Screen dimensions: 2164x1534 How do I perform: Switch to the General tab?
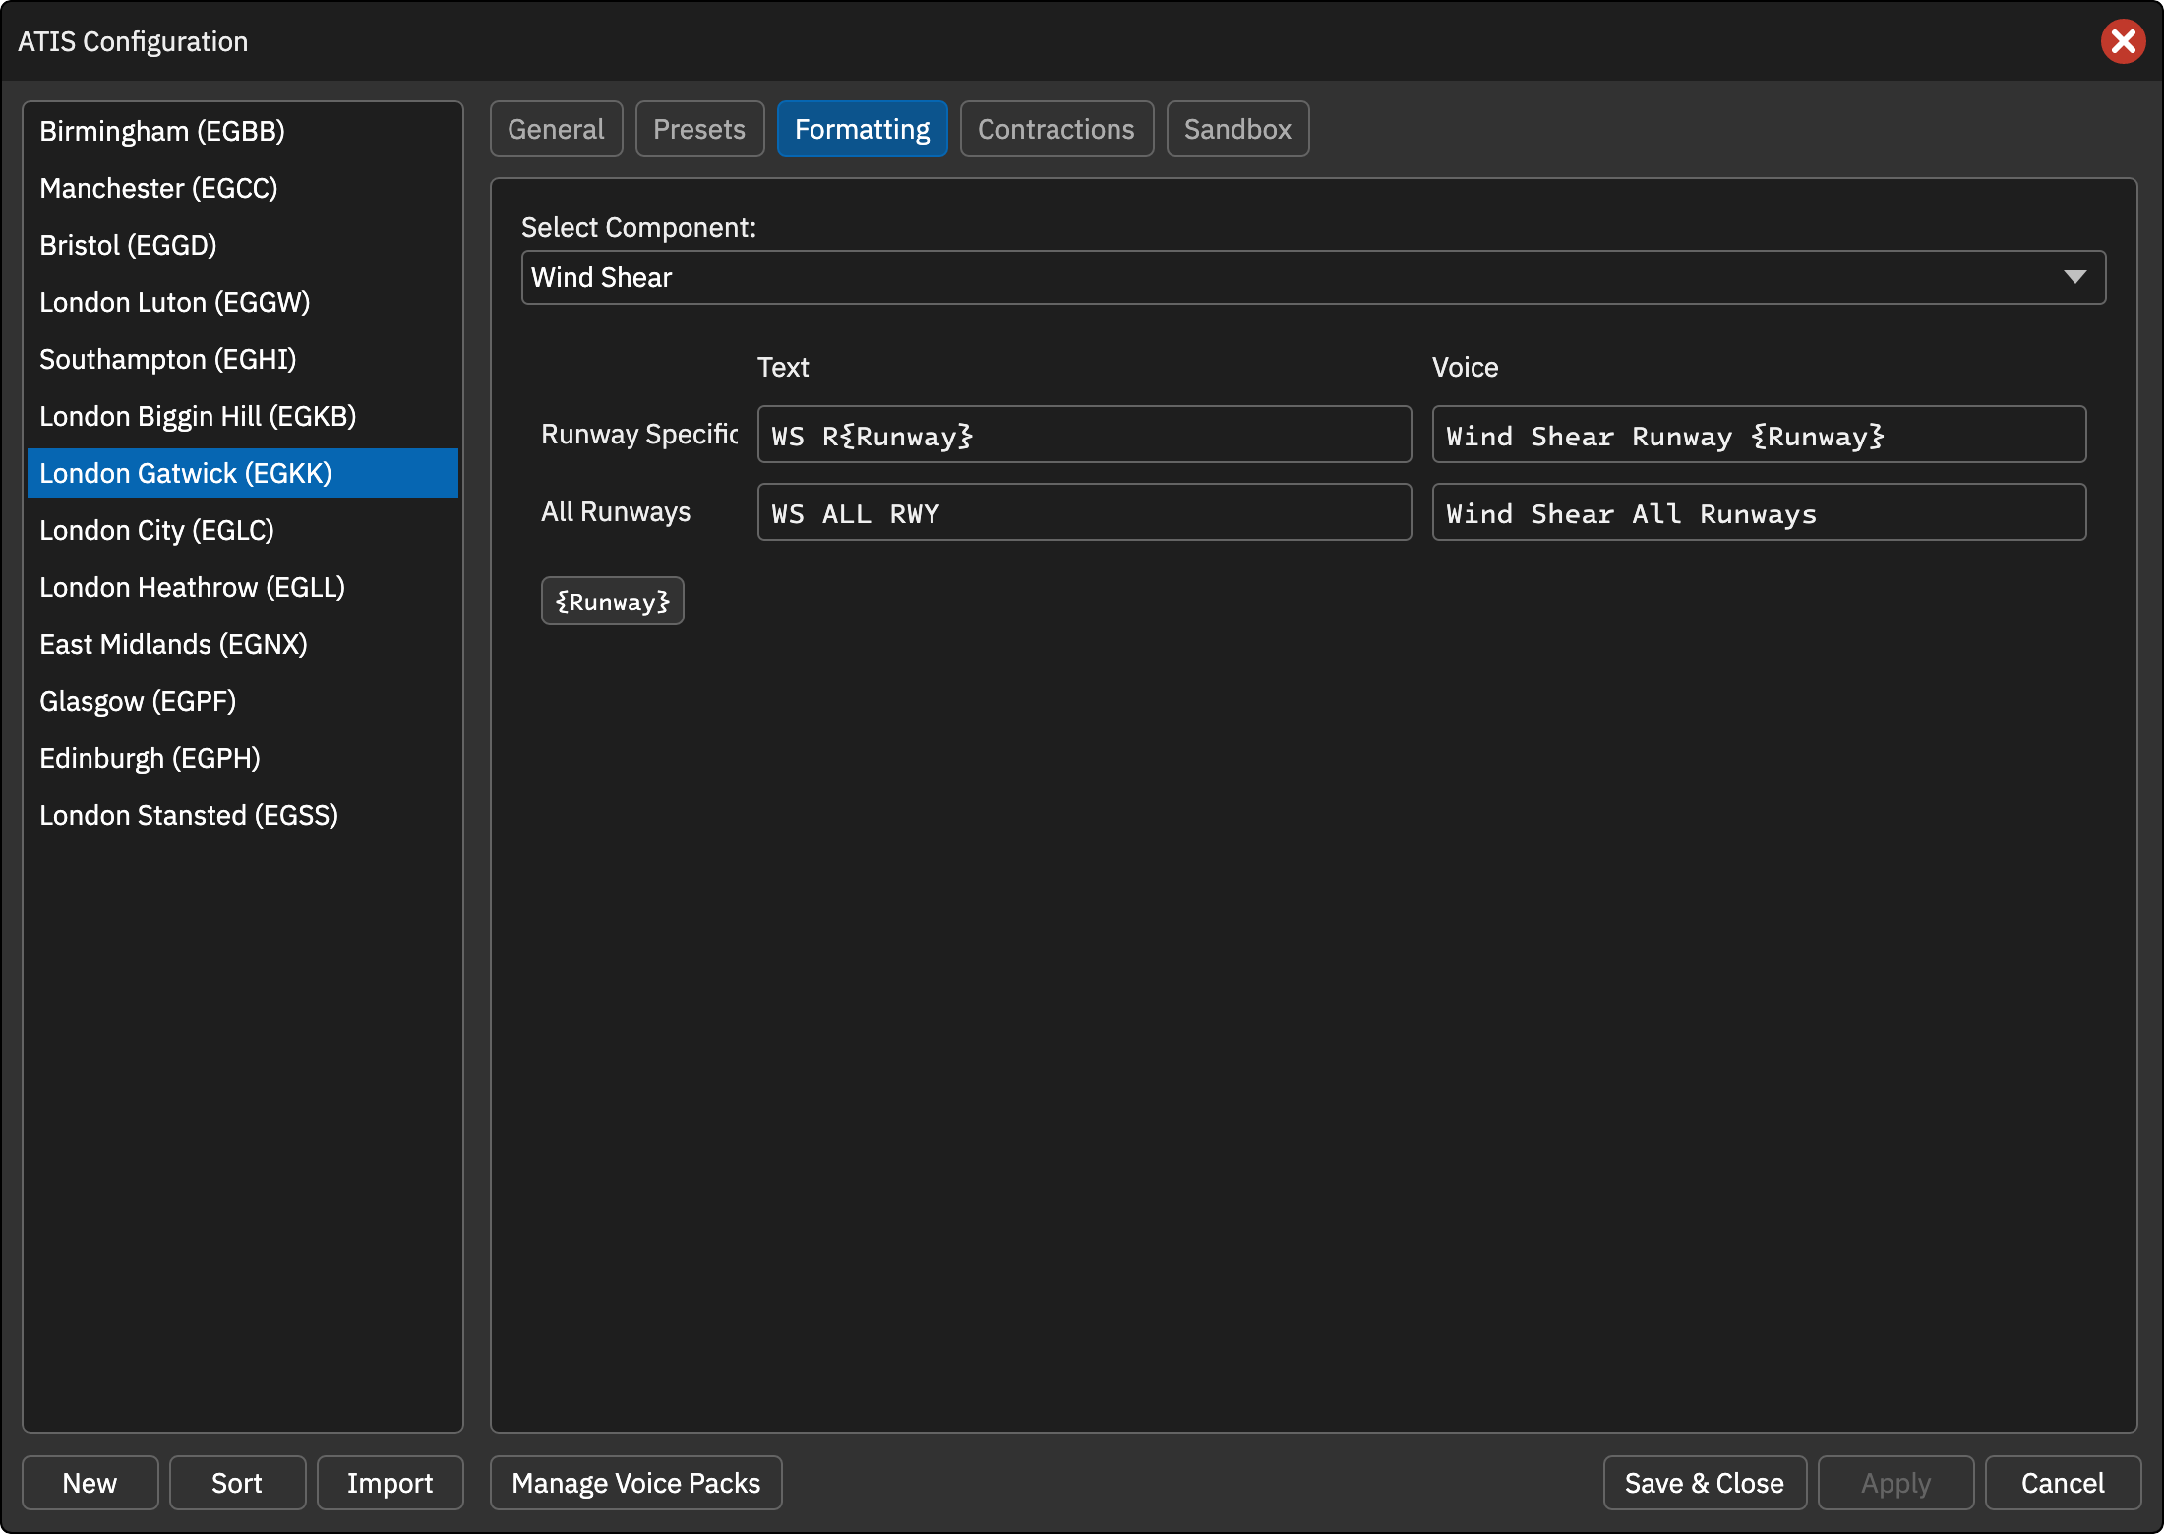click(556, 129)
